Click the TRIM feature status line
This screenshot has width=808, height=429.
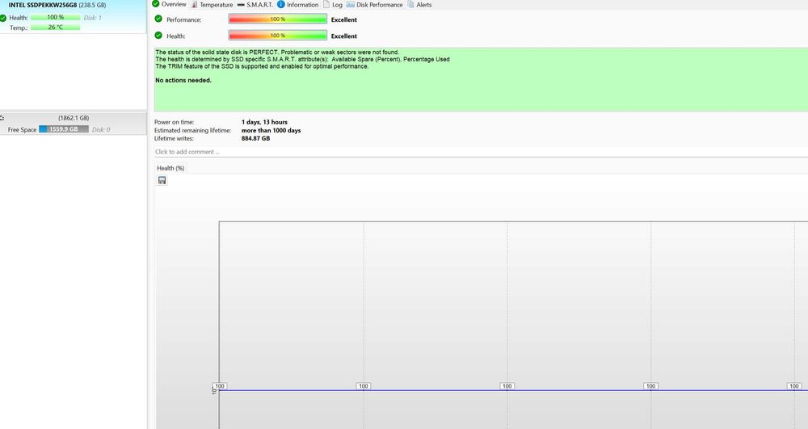point(262,66)
